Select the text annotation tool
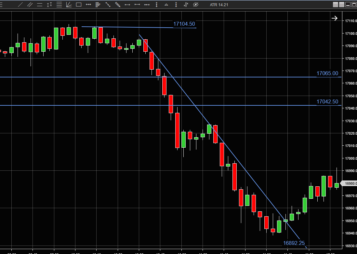The image size is (357, 254). (49, 5)
